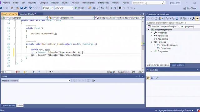Switch to Team Explorer tab

[178, 65]
